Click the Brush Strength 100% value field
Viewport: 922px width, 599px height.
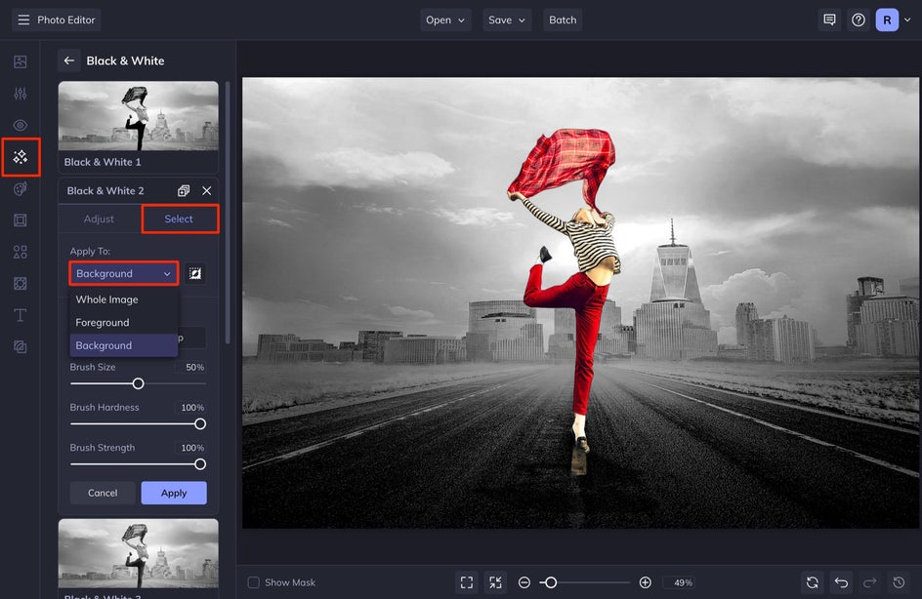click(191, 448)
